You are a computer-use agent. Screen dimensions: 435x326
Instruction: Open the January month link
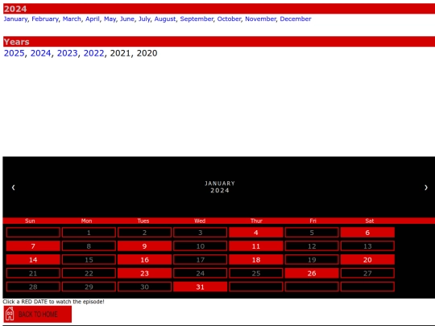coord(15,19)
